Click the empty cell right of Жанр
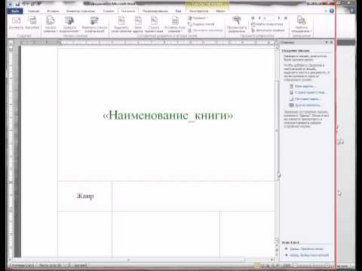This screenshot has height=271, width=362. 193,196
